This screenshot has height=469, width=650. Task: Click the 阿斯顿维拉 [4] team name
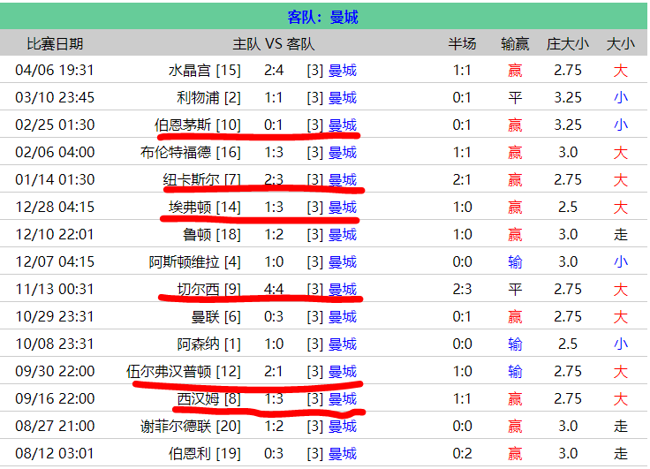click(194, 262)
